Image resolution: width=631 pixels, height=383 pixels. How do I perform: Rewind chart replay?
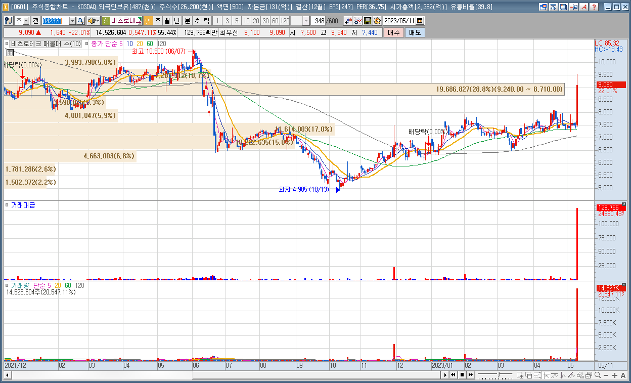coord(453,375)
